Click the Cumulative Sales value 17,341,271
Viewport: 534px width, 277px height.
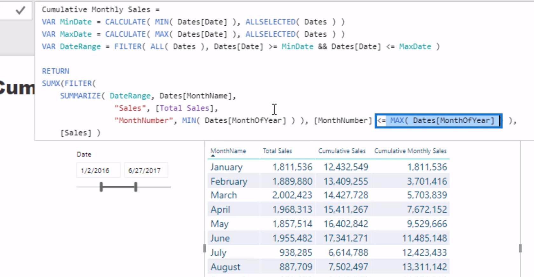pyautogui.click(x=346, y=238)
